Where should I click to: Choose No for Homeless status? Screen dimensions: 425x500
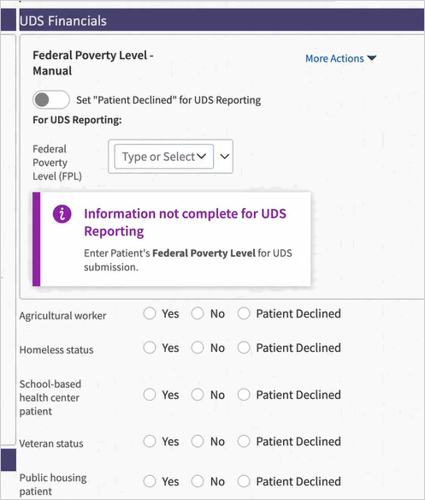click(x=198, y=348)
